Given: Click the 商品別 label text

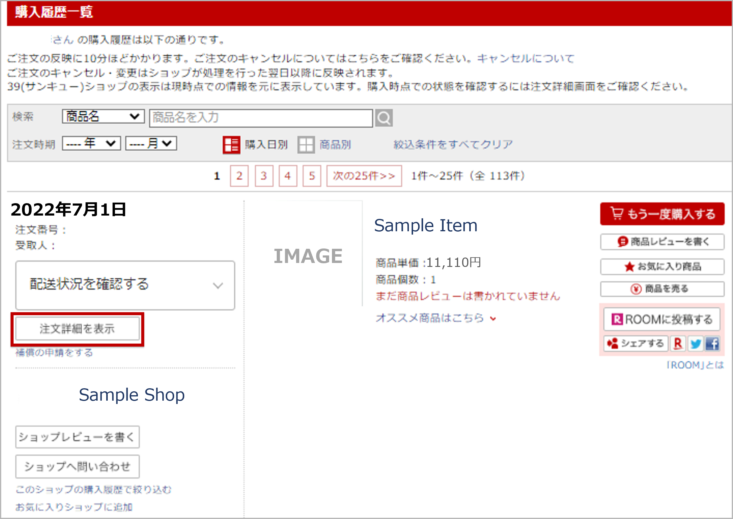Looking at the screenshot, I should [x=335, y=145].
